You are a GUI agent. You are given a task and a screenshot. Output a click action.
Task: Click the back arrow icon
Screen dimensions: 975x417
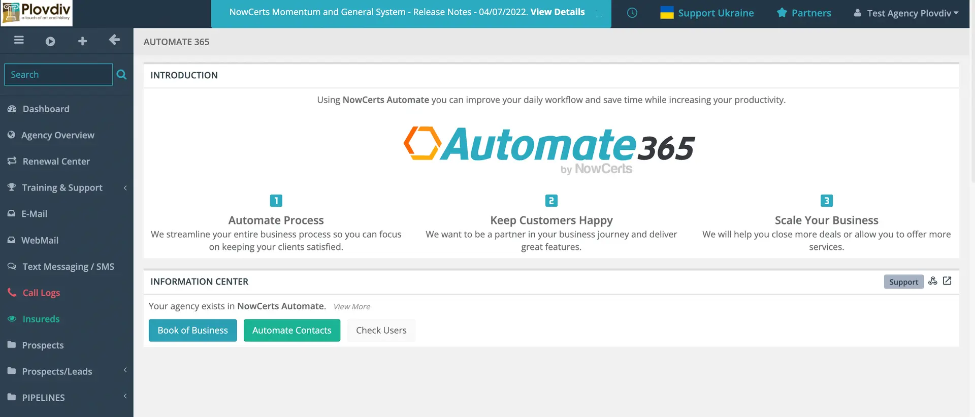click(x=114, y=40)
